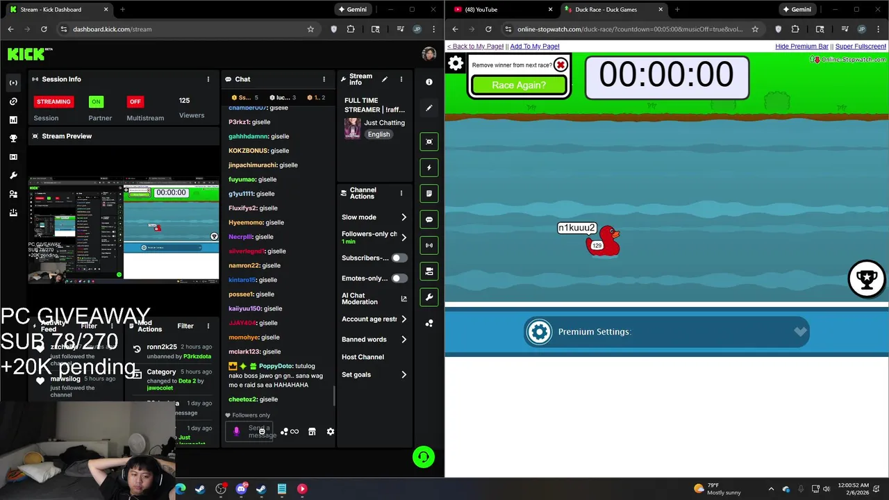Open the Duck Race trophy results icon
The height and width of the screenshot is (500, 889).
pos(866,278)
